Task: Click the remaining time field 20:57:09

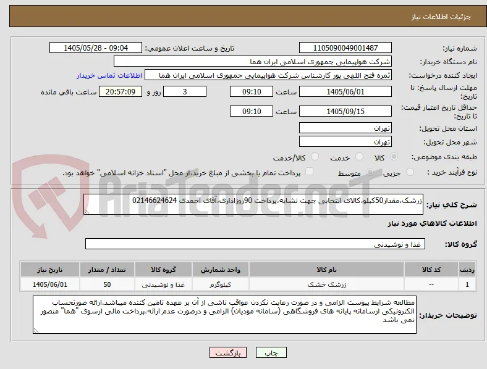Action: [x=121, y=92]
